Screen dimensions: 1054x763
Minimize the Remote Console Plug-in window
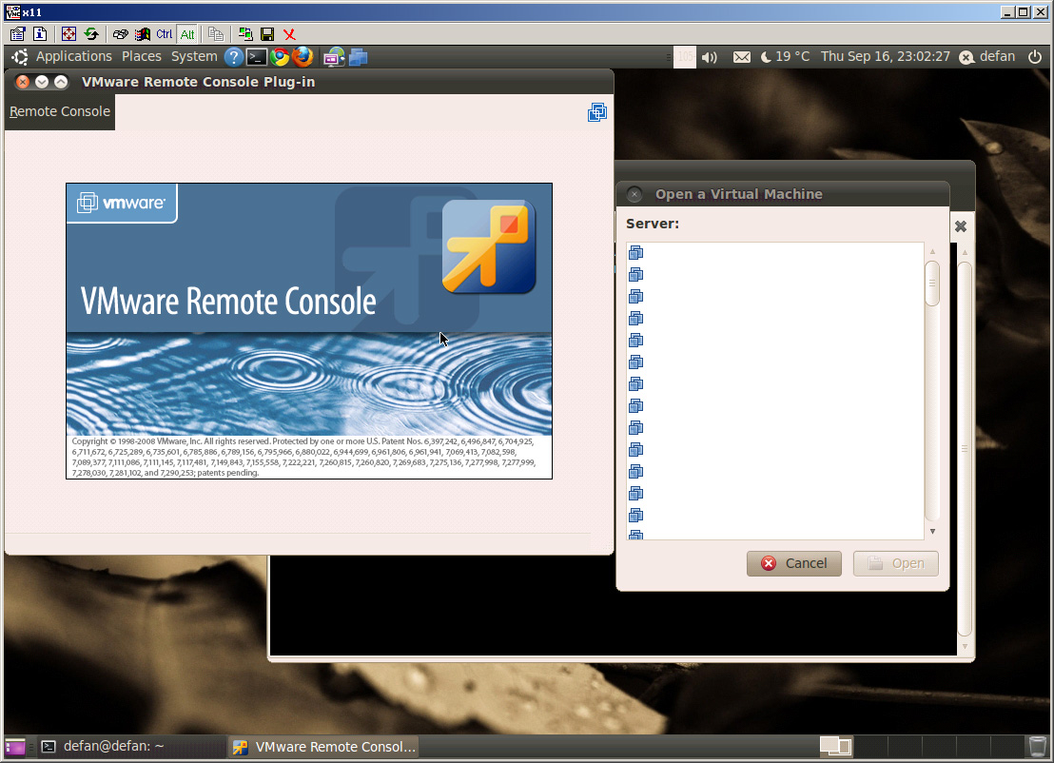coord(42,82)
